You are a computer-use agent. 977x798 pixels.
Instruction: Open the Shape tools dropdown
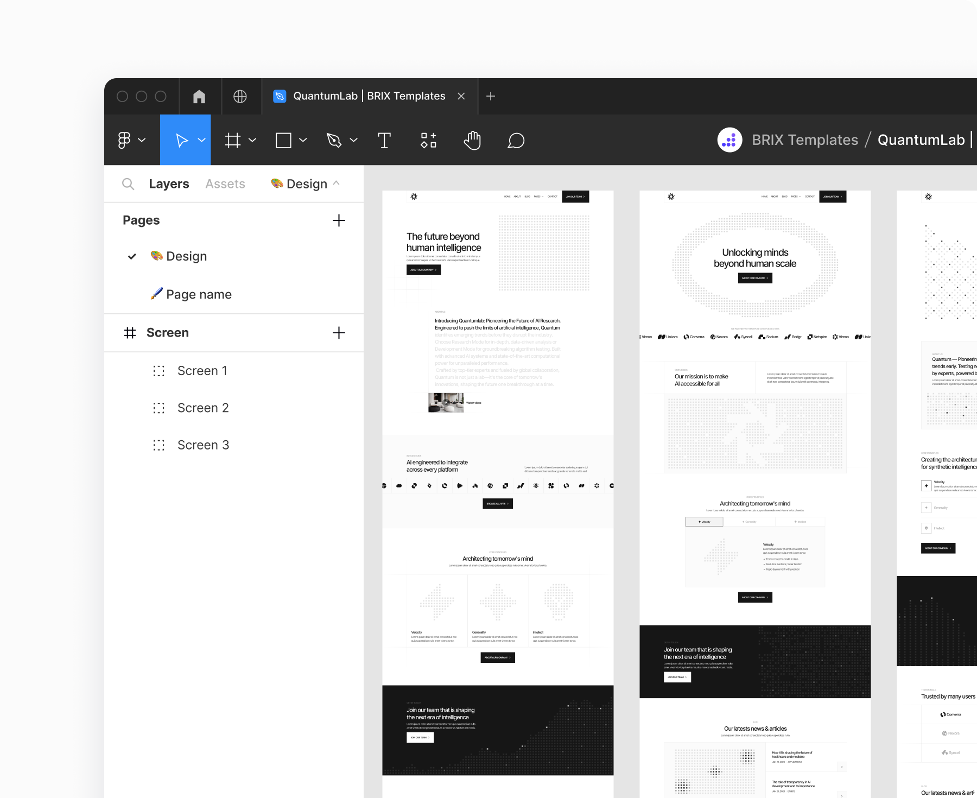pos(302,140)
